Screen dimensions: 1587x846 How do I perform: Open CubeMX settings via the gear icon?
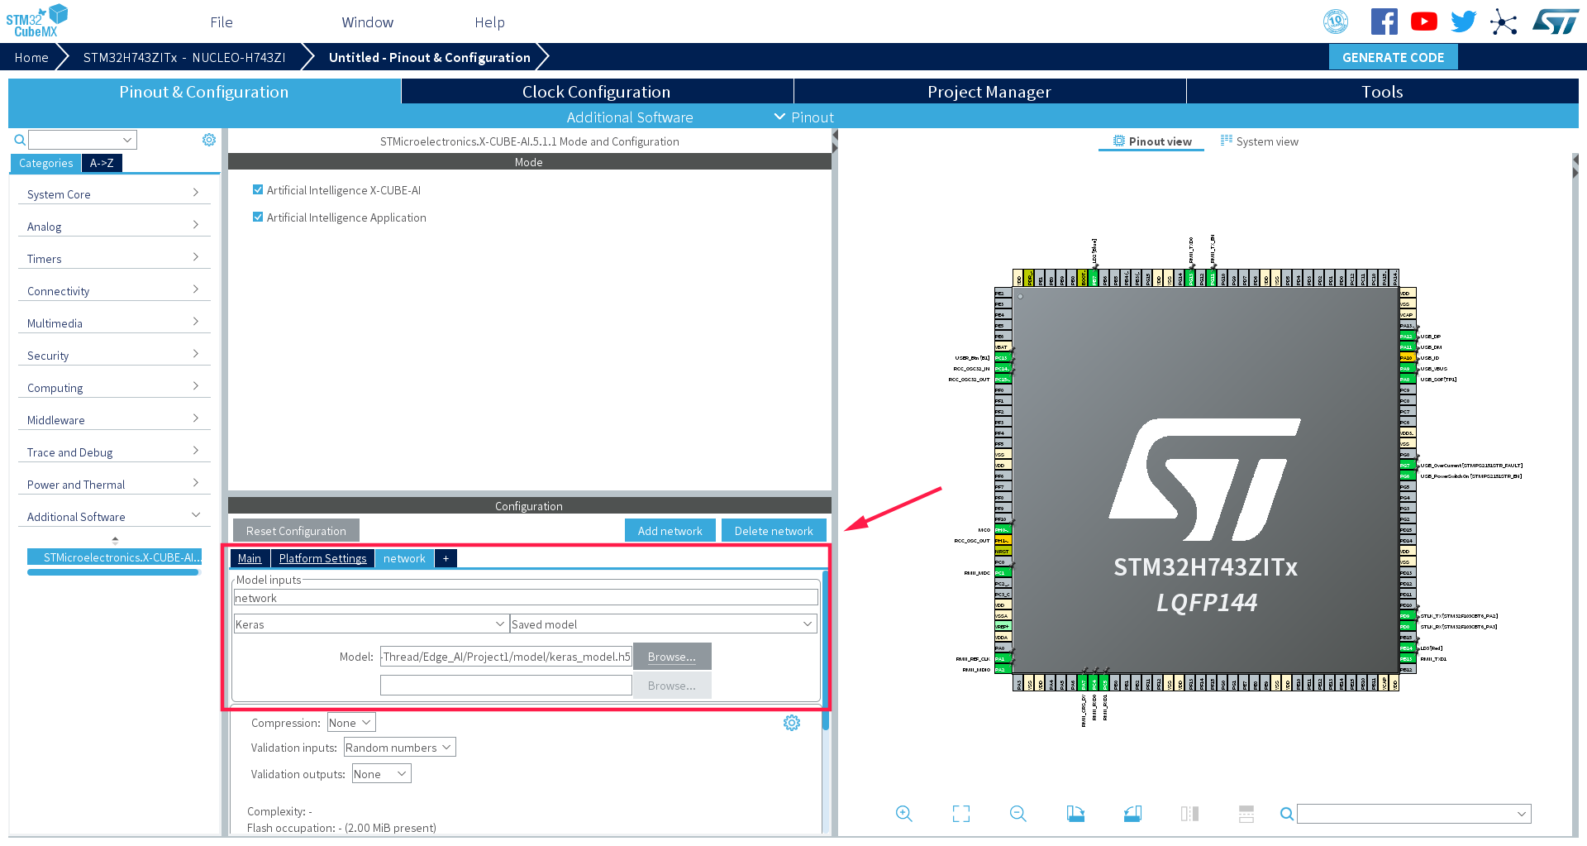point(208,139)
